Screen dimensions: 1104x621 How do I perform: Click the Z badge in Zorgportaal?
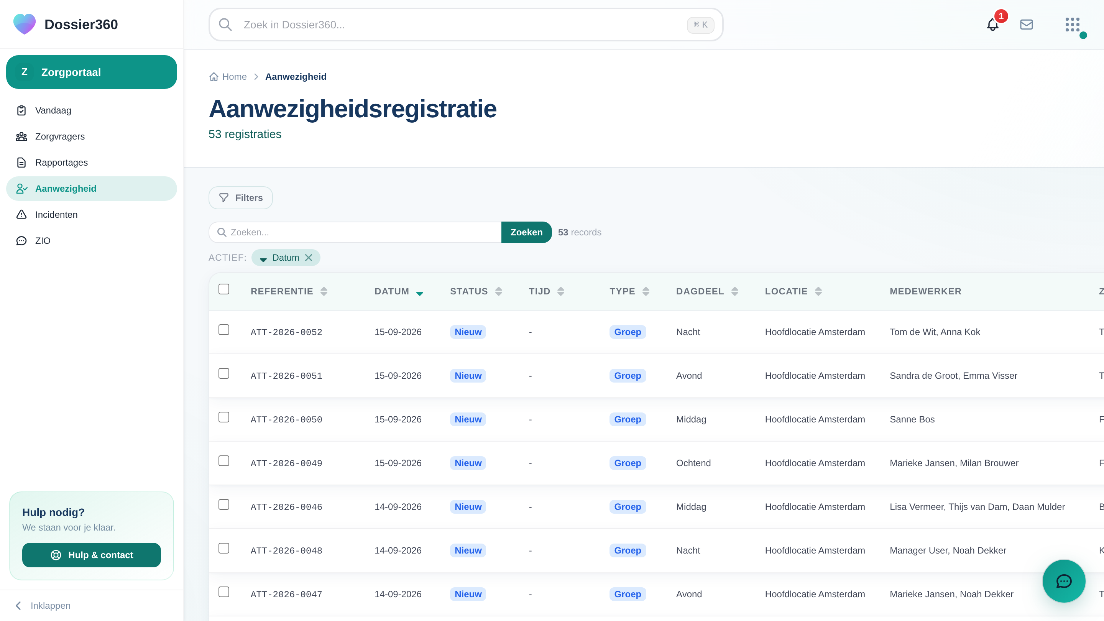tap(25, 72)
